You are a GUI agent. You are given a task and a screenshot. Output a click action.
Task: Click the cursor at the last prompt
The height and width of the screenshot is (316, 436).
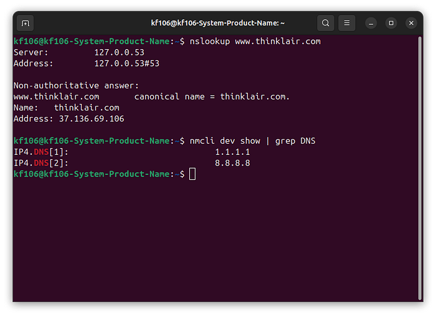[192, 174]
